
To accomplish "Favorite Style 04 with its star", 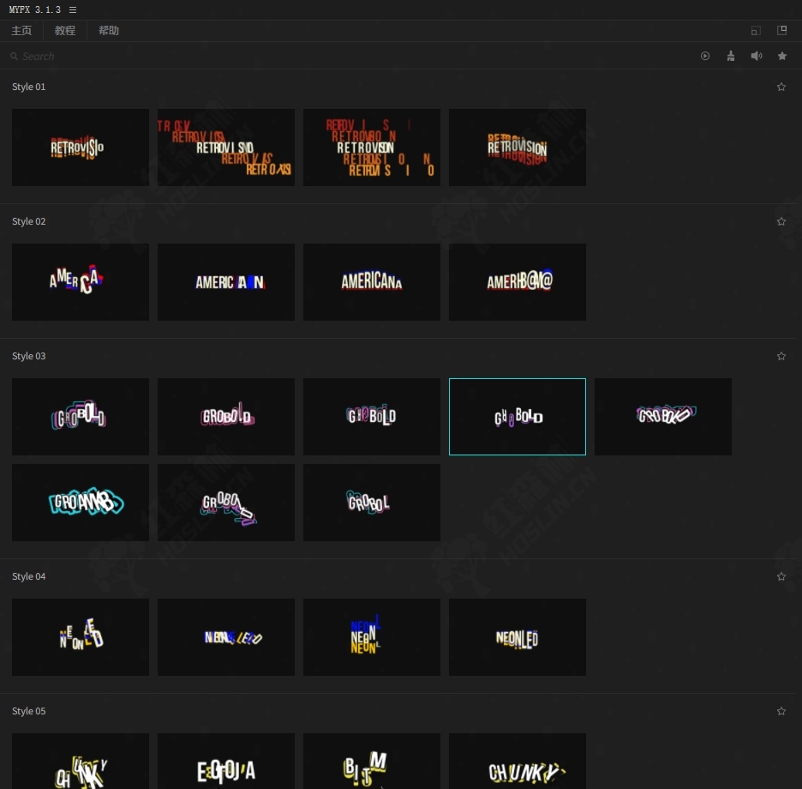I will click(781, 576).
